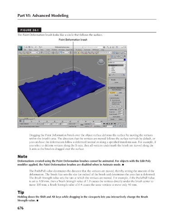Open the 3ds Max application button

click(20, 48)
